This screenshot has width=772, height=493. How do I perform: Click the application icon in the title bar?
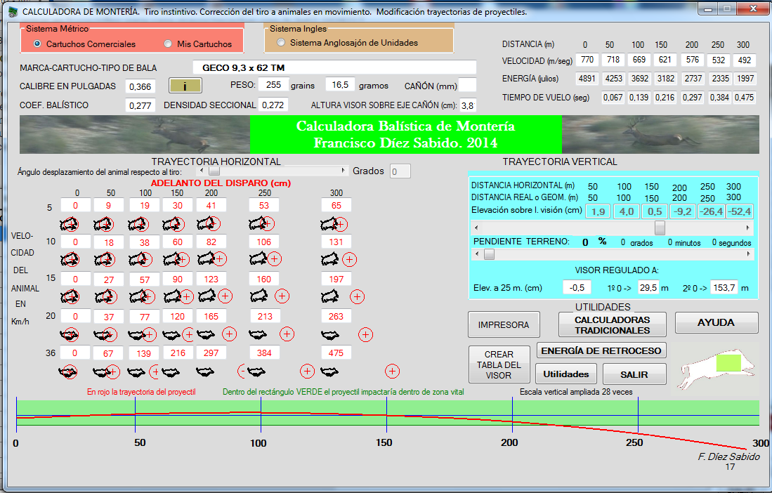[13, 11]
